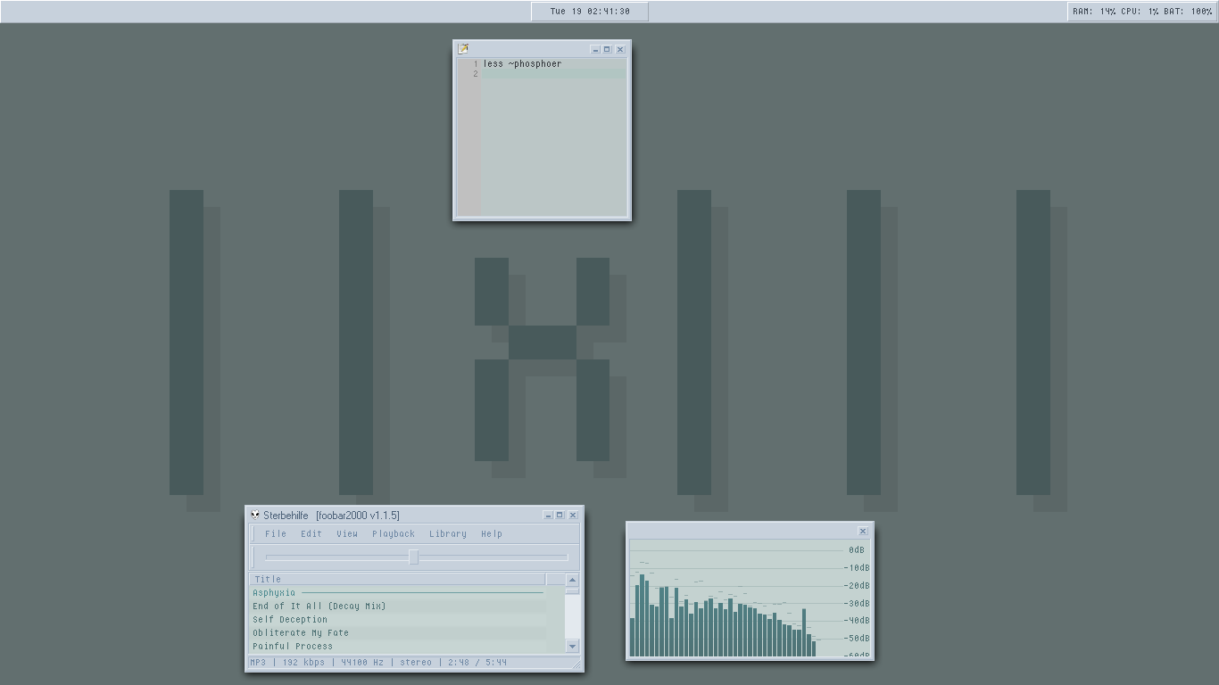Maximize the text editor window

[x=607, y=50]
